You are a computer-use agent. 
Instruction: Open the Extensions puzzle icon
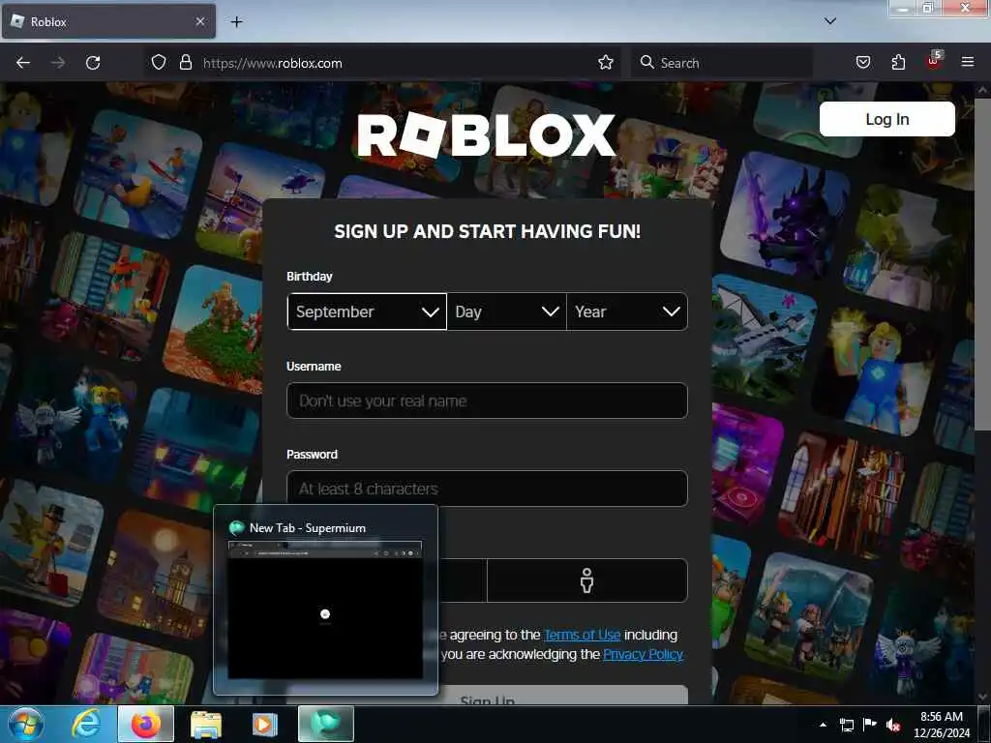pos(898,63)
